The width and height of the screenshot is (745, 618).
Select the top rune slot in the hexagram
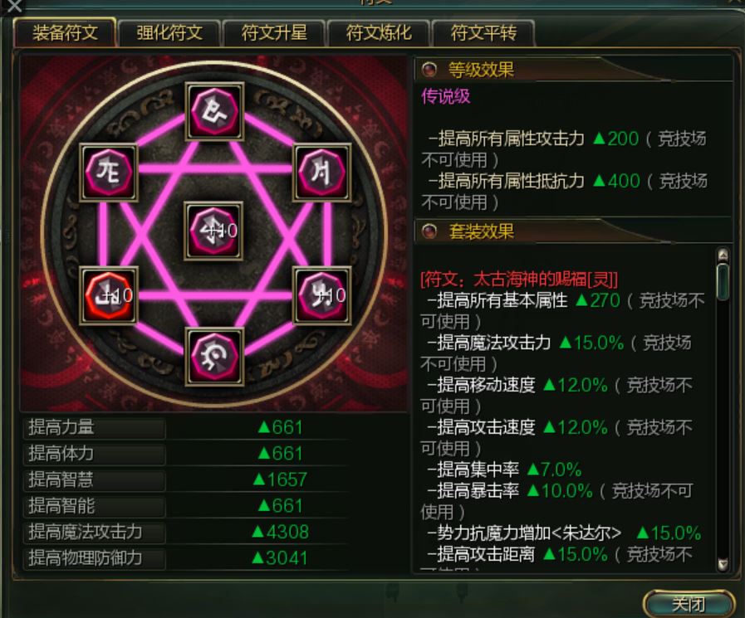[x=215, y=111]
